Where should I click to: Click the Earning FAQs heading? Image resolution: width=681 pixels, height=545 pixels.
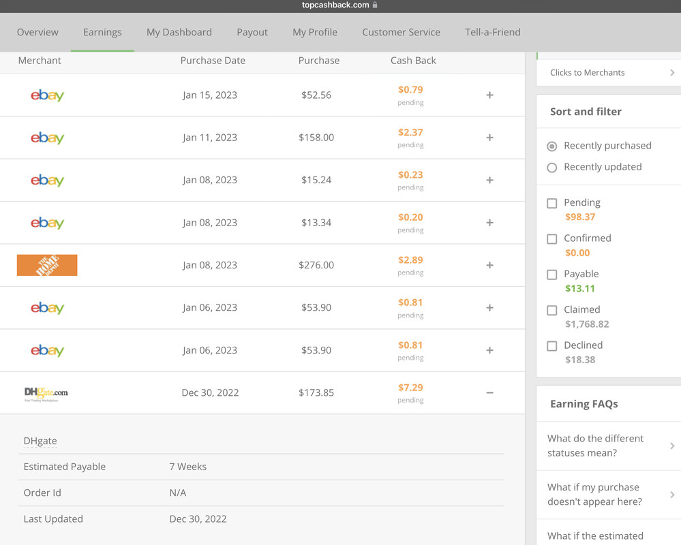[584, 404]
